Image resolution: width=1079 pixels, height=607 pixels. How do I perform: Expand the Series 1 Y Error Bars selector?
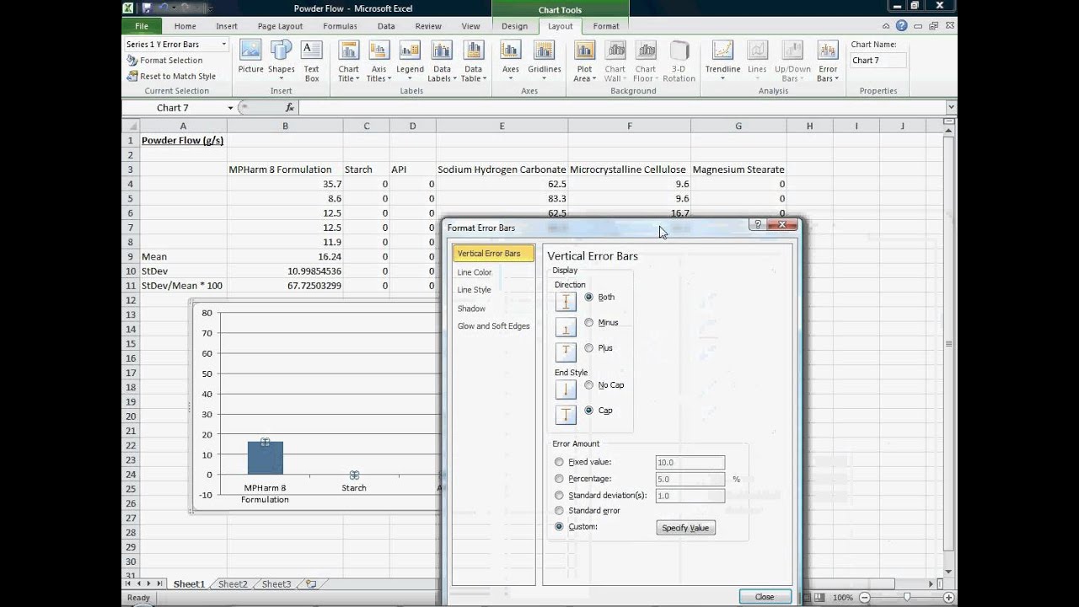[x=224, y=44]
